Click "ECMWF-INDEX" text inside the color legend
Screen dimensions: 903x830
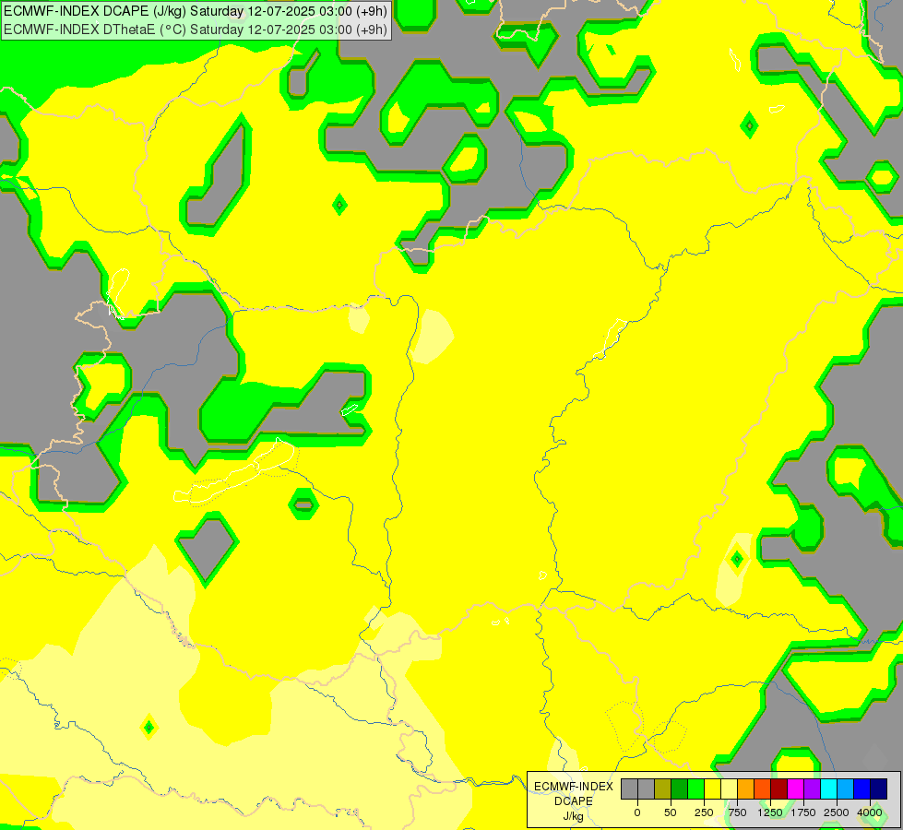(x=574, y=787)
